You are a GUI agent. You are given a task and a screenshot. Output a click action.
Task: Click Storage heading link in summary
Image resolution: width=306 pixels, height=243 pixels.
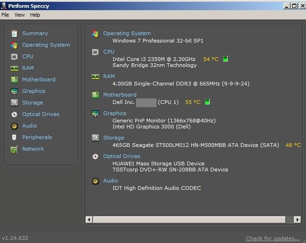[x=113, y=138]
